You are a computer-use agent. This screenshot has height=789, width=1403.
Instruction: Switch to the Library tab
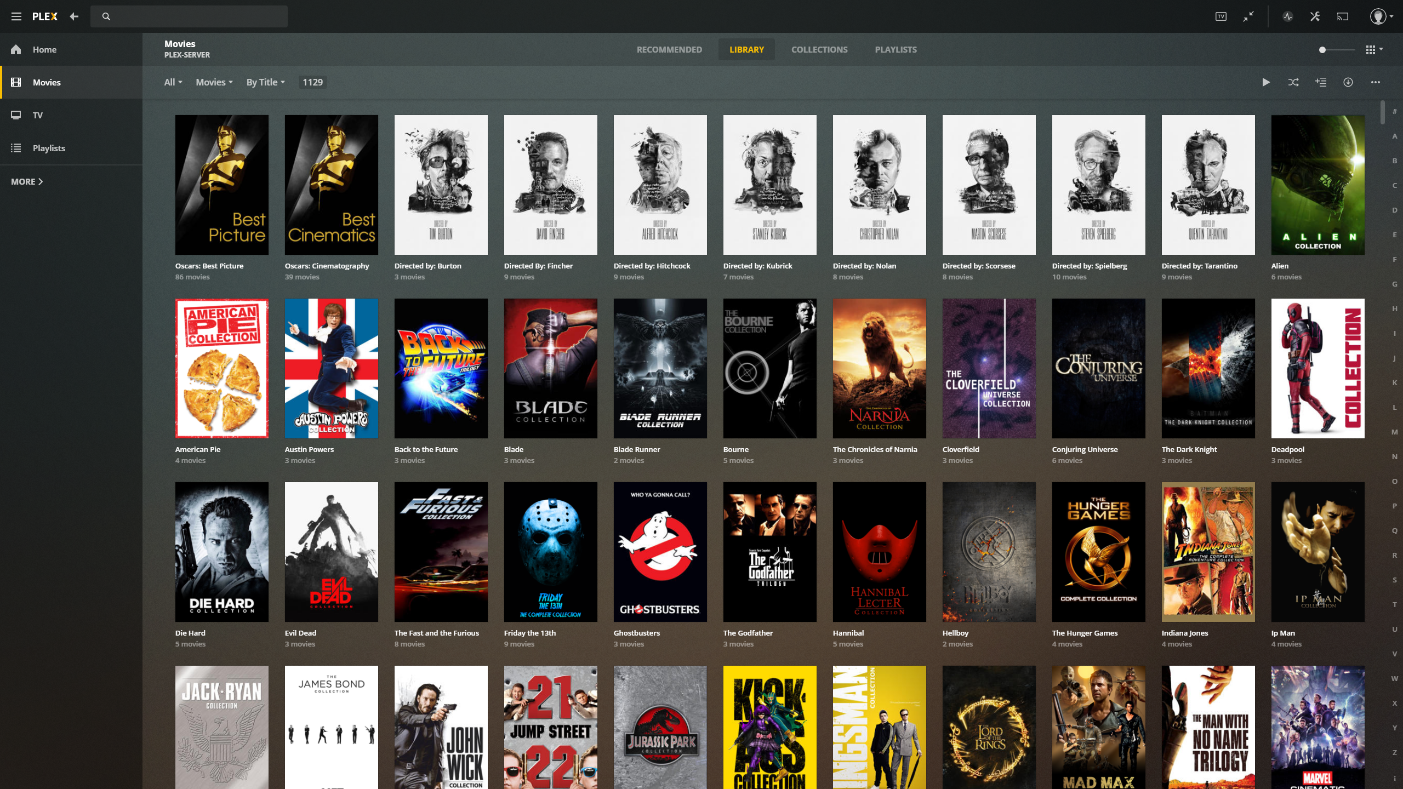[746, 49]
